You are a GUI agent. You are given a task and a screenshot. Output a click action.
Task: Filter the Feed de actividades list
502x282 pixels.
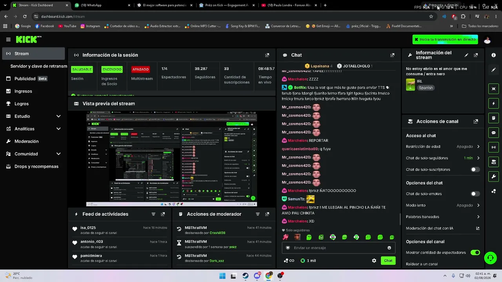pyautogui.click(x=153, y=214)
